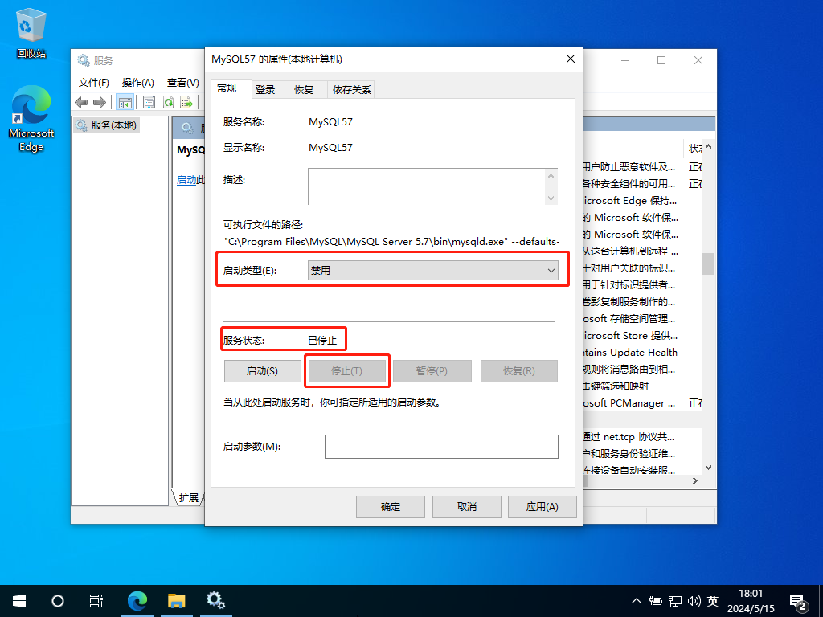823x617 pixels.
Task: Click the Forward arrow in Services toolbar
Action: 99,102
